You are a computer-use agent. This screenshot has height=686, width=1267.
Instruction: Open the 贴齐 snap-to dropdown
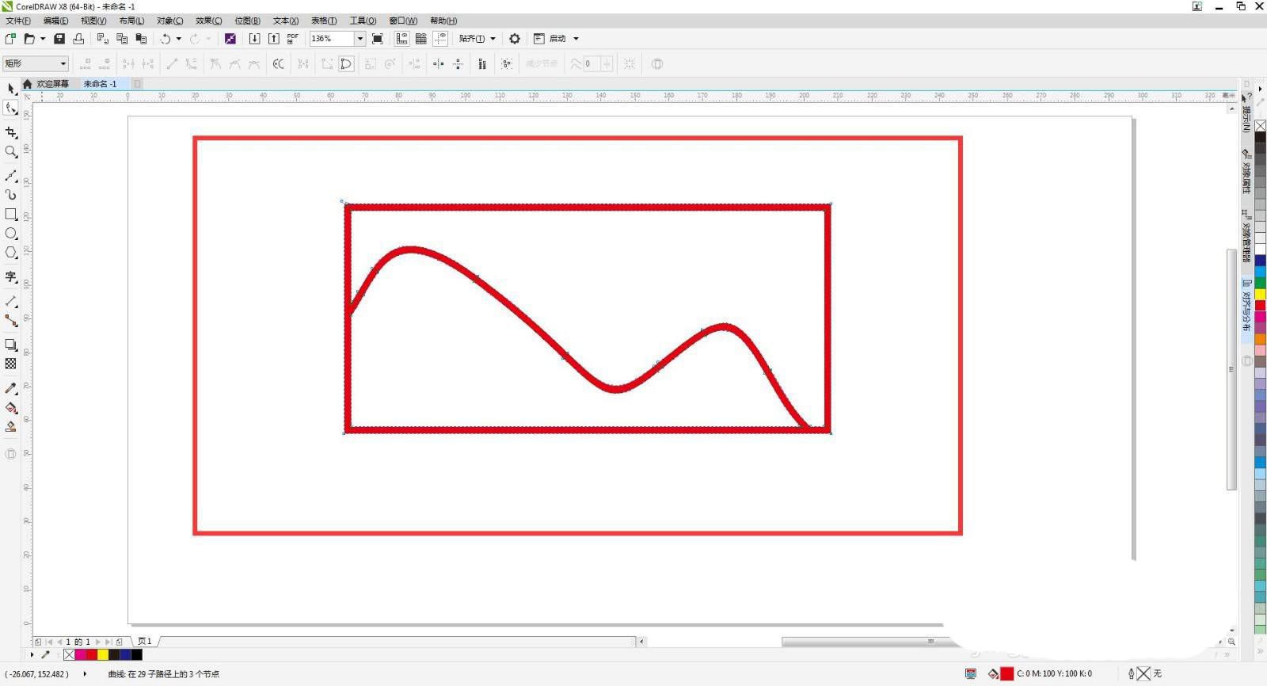[478, 39]
